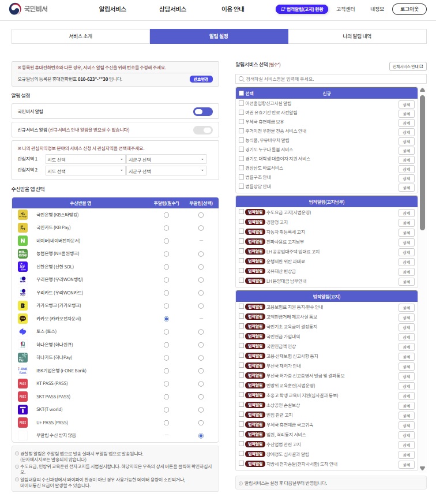Click the 하나은행 하나원큐 icon

tap(22, 345)
